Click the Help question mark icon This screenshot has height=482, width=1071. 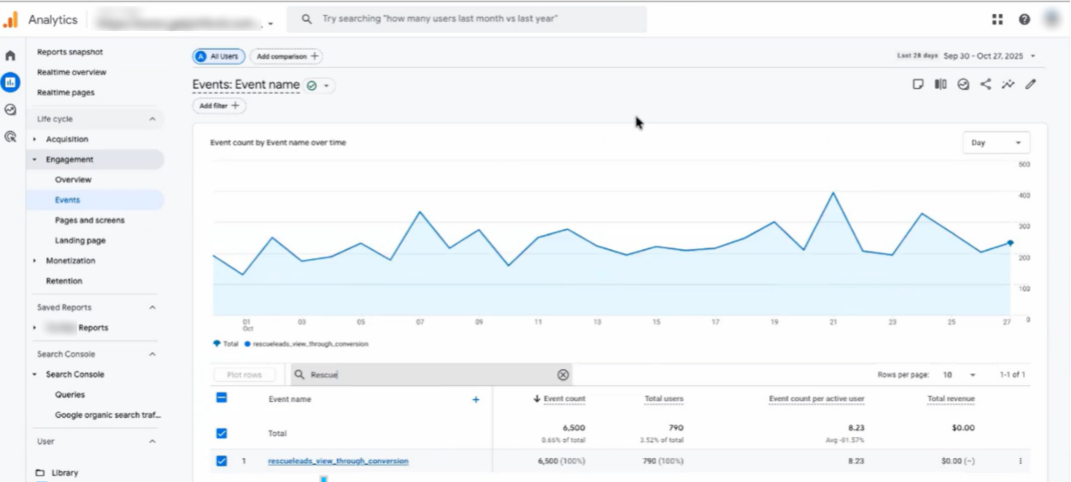pos(1024,19)
